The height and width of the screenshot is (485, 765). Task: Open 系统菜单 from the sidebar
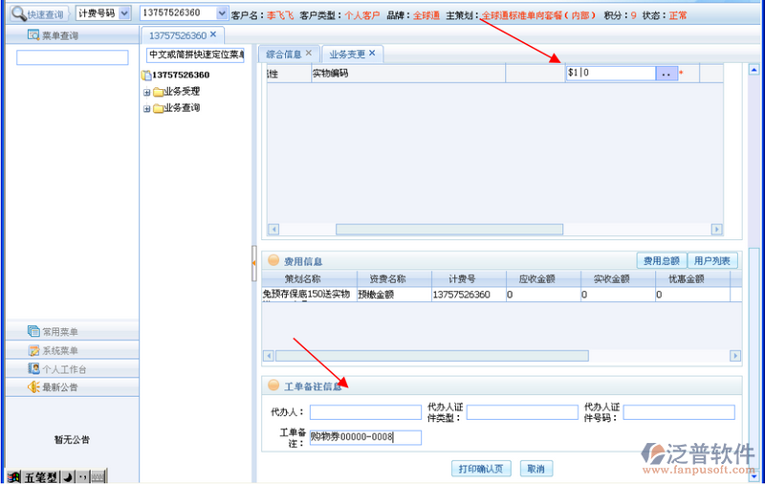point(33,350)
